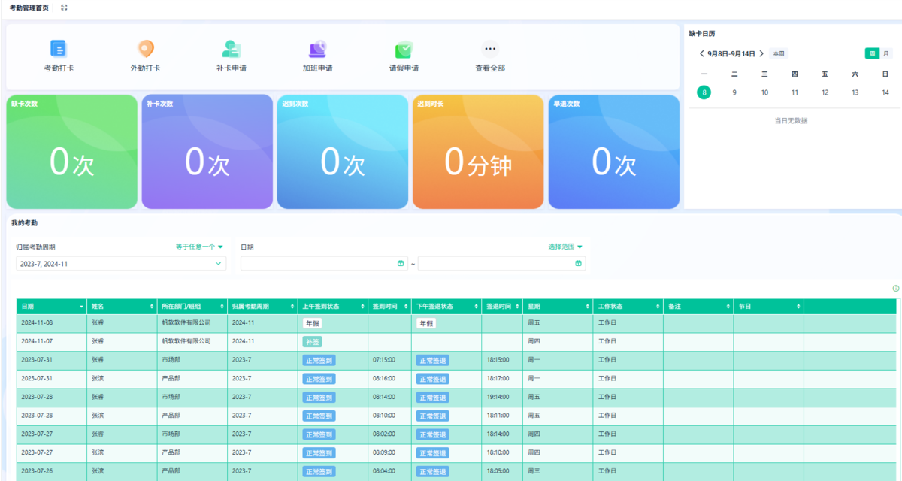
Task: Open the 加班申请 overtime icon
Action: [x=317, y=49]
